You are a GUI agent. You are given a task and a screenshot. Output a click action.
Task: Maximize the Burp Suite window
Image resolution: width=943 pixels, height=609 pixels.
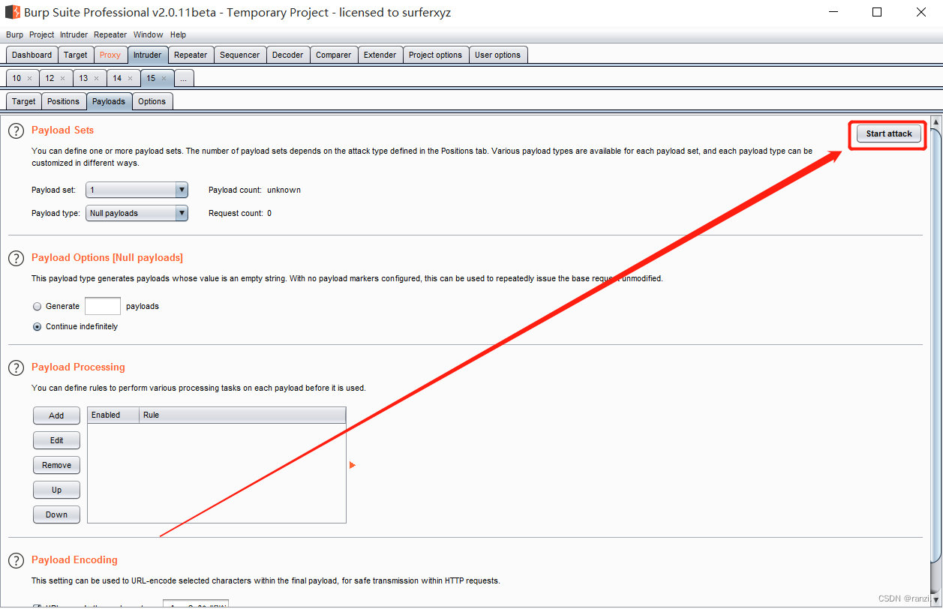[877, 12]
